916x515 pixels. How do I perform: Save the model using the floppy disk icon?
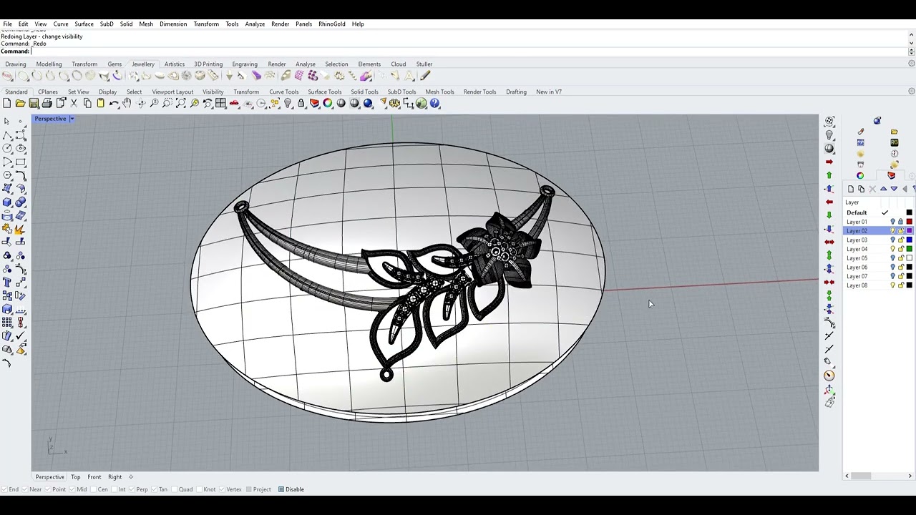34,103
